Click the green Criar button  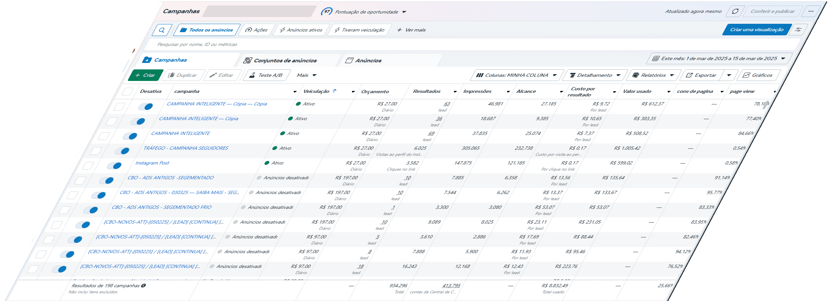pyautogui.click(x=145, y=75)
